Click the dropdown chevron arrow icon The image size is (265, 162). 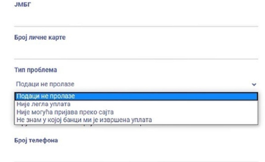(254, 85)
